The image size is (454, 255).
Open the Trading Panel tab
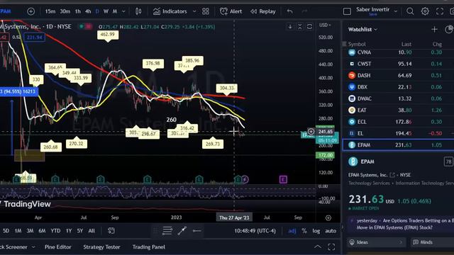tap(149, 247)
